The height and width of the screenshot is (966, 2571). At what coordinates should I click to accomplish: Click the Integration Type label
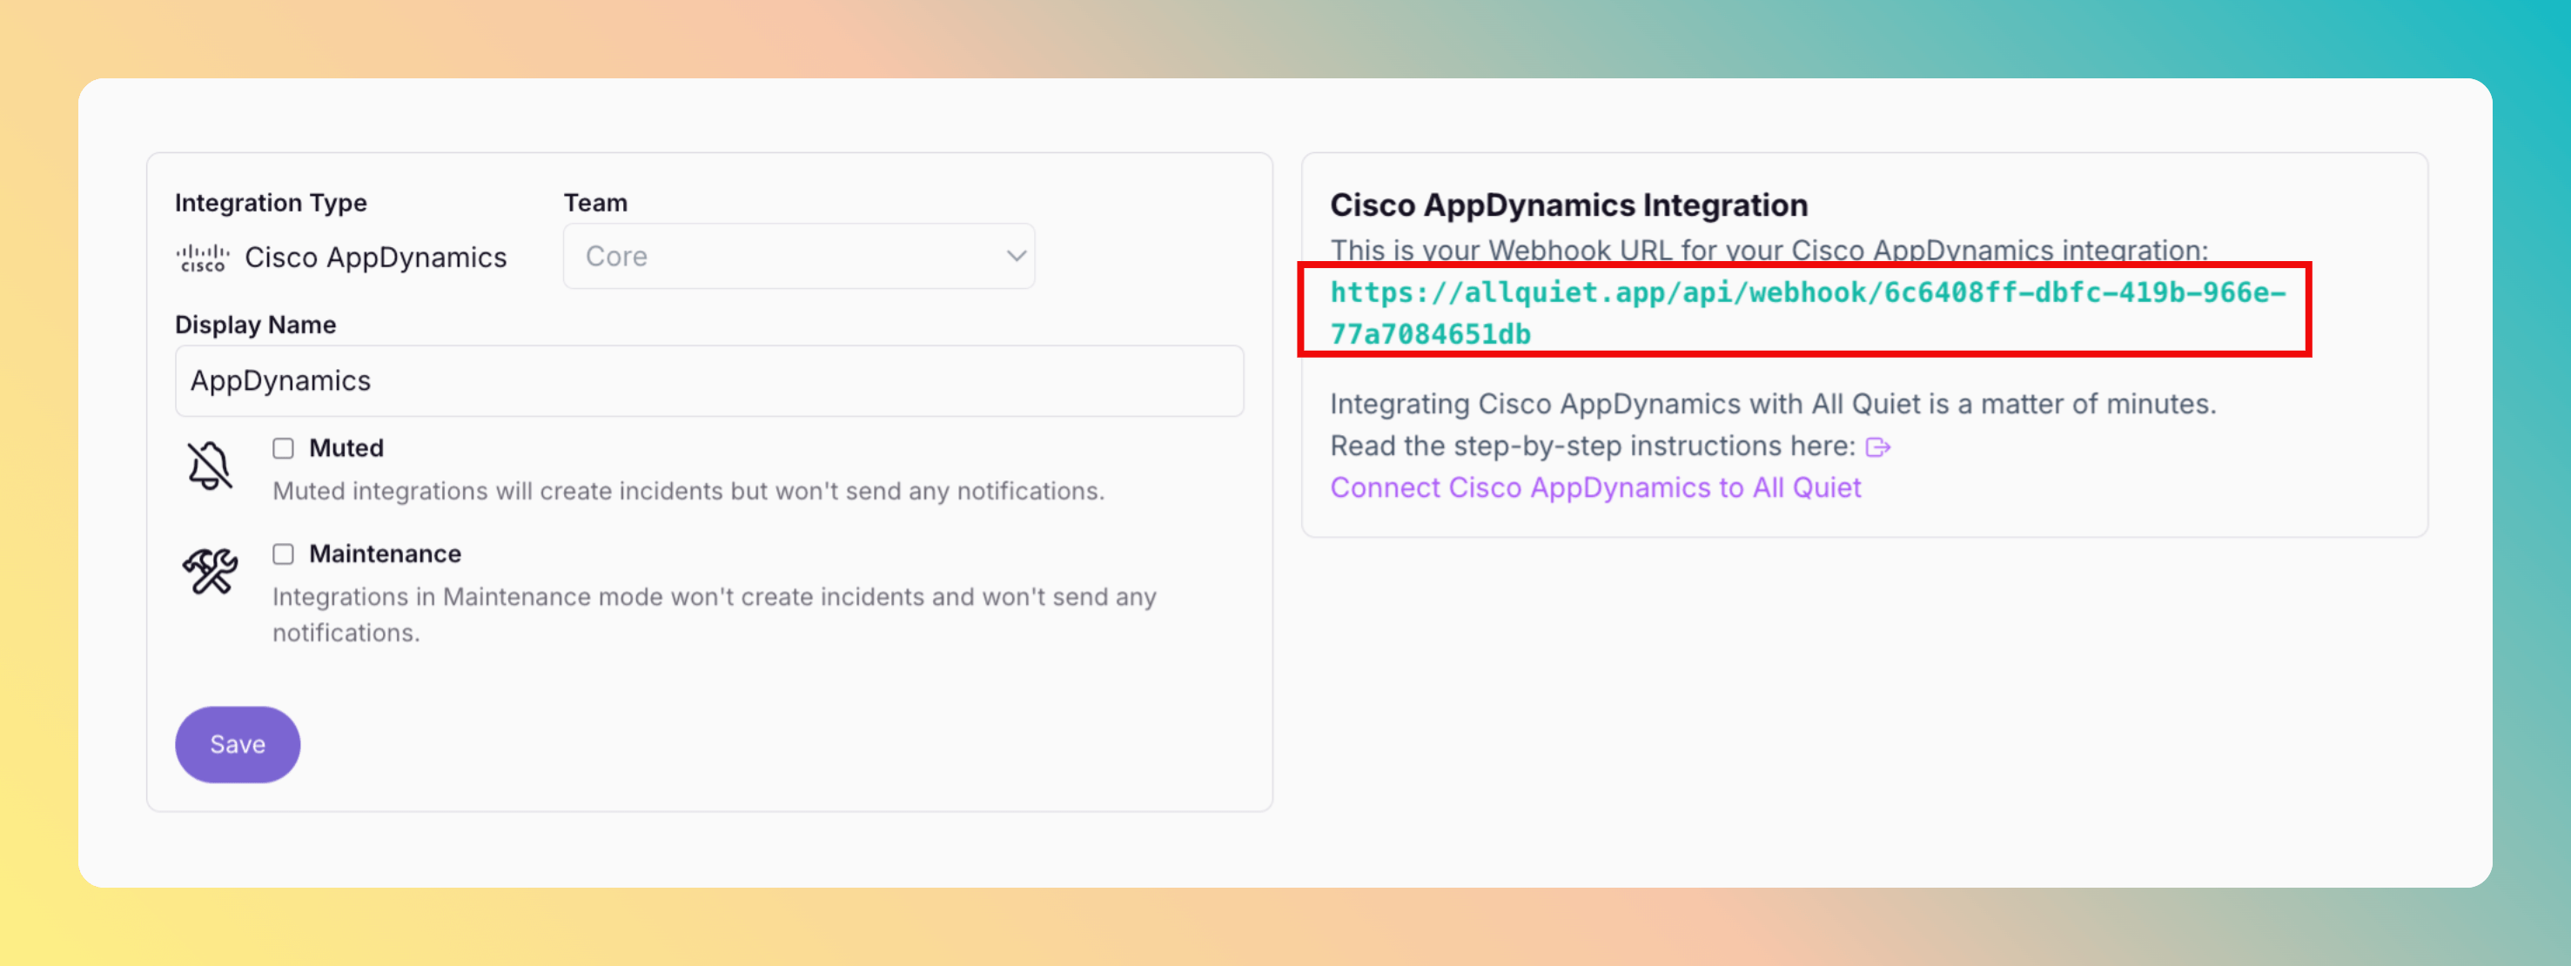(271, 203)
